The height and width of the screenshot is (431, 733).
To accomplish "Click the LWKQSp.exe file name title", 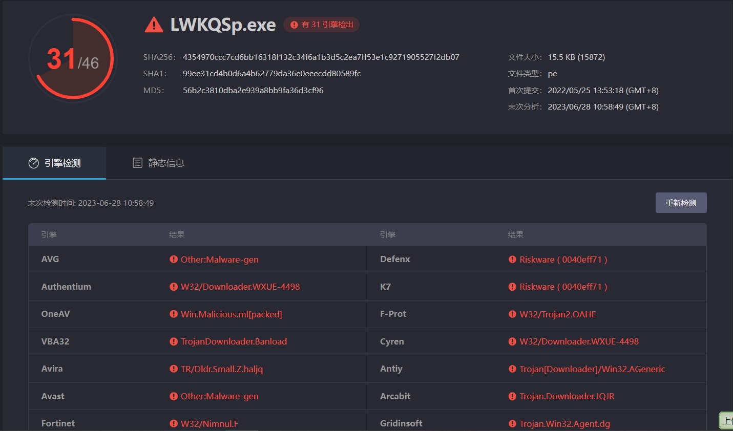I will click(223, 25).
